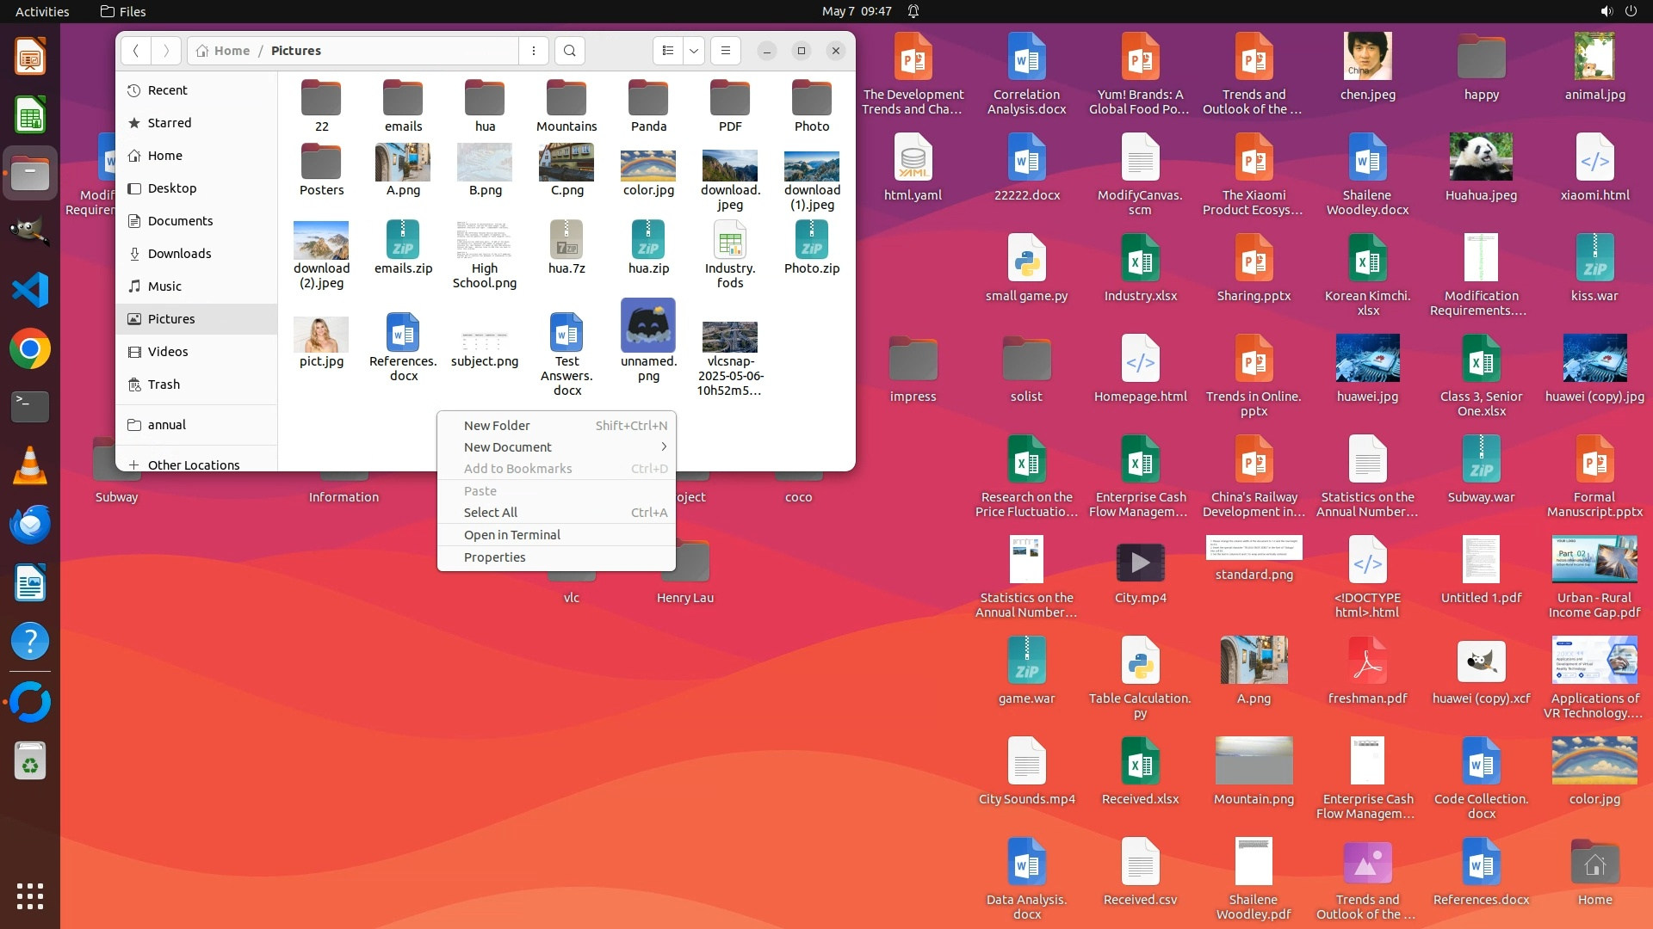
Task: Toggle list view button in Files toolbar
Action: pyautogui.click(x=668, y=51)
